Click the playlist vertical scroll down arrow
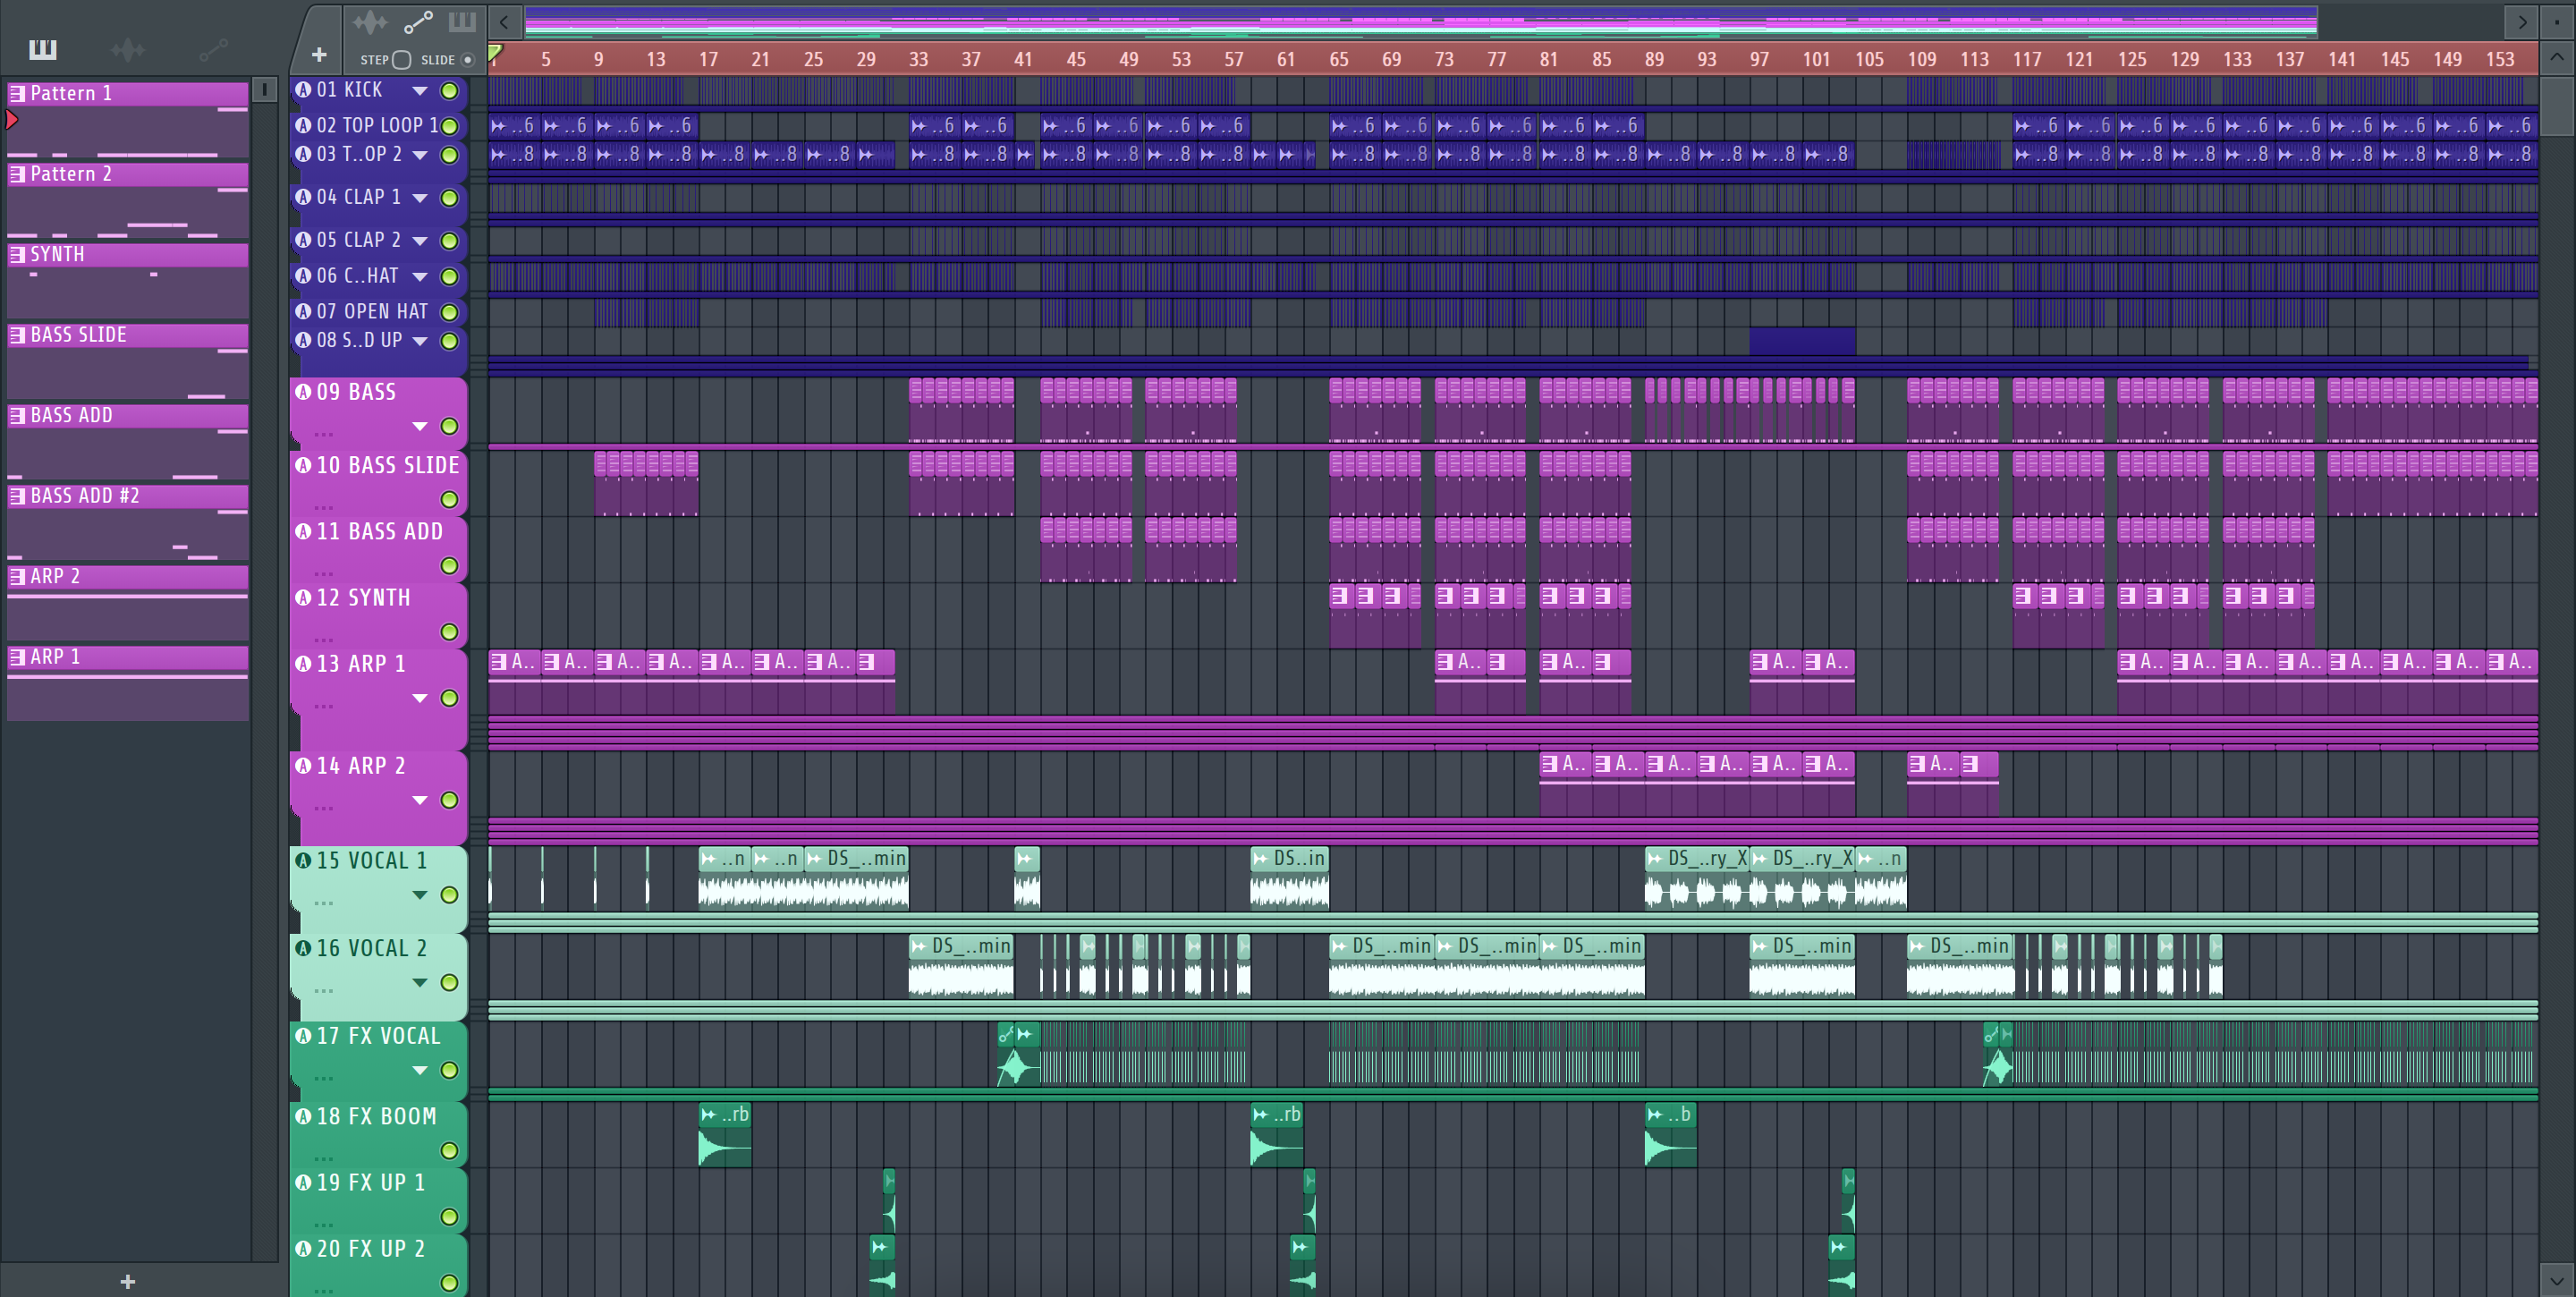 tap(2556, 1279)
